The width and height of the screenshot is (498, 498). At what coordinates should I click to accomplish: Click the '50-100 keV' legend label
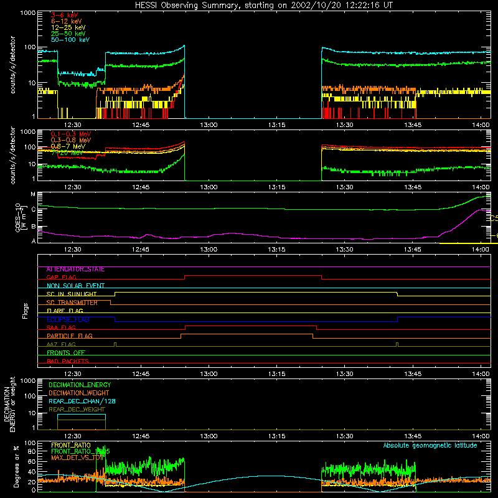70,40
